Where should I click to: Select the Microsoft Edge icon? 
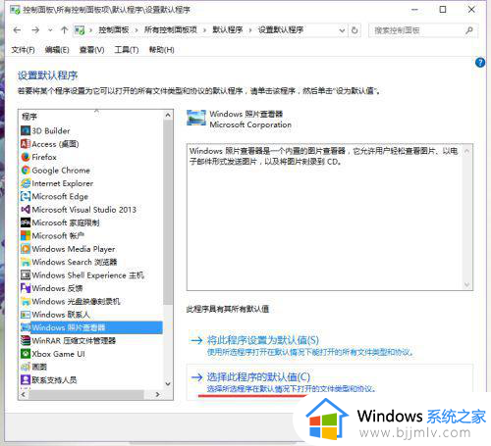26,196
